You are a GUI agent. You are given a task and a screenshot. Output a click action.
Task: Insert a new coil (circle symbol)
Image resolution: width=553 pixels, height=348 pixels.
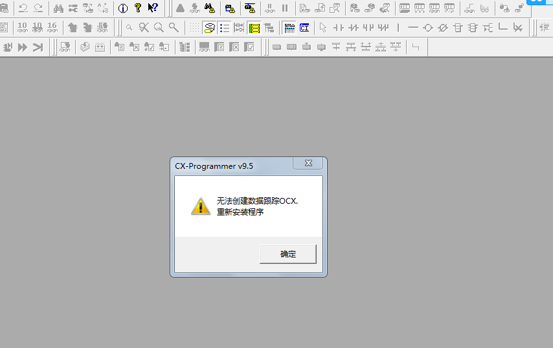click(x=427, y=28)
